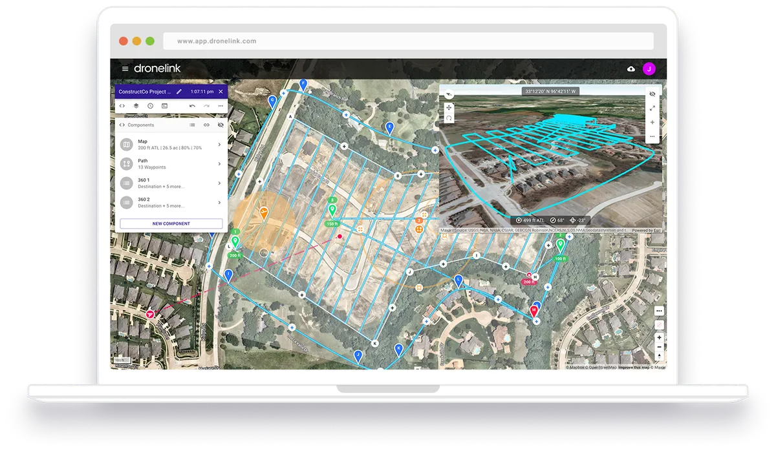
Task: Open the plan toolbar more-options menu
Action: (221, 106)
